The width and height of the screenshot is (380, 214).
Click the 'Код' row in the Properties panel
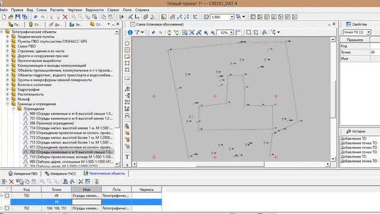(360, 46)
